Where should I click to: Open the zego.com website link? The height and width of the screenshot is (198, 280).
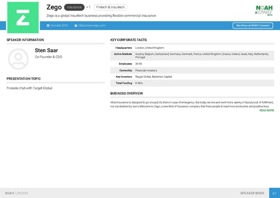93,25
